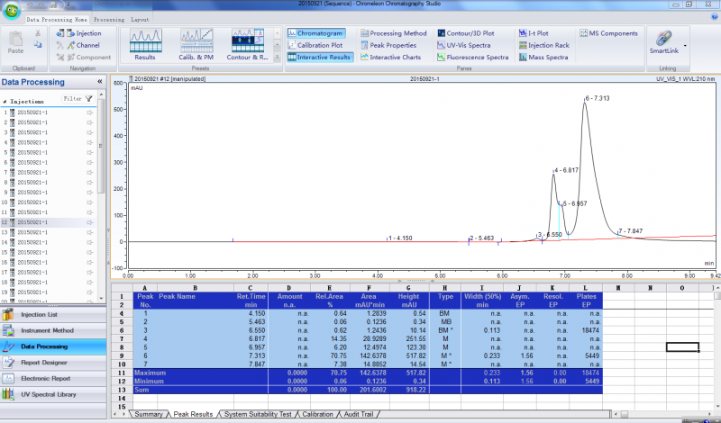721x423 pixels.
Task: Collapse the Data Processing sidebar
Action: [99, 82]
